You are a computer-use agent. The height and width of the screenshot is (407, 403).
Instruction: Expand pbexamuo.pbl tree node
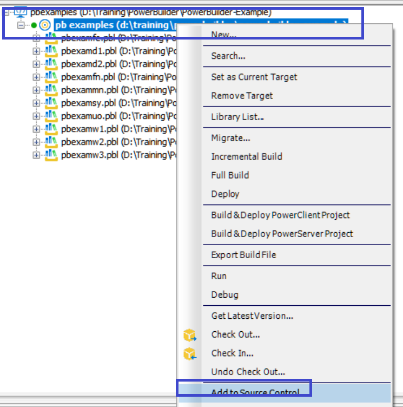coord(36,116)
